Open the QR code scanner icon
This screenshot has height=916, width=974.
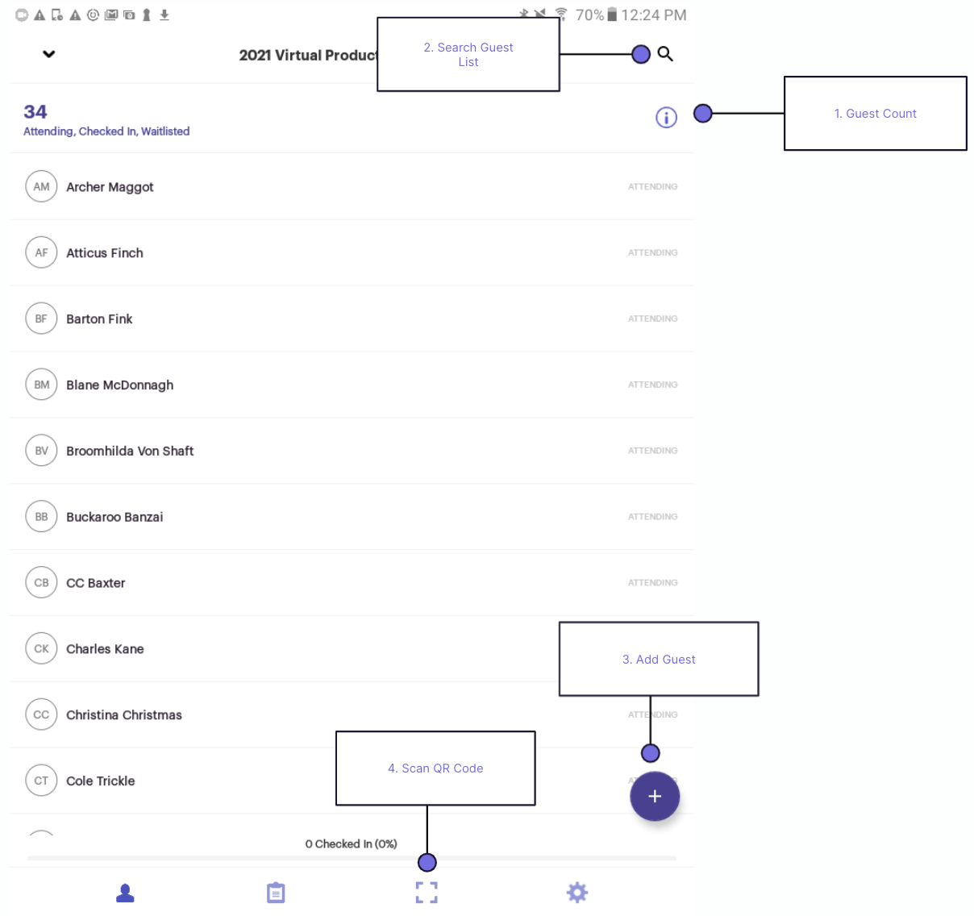coord(427,893)
